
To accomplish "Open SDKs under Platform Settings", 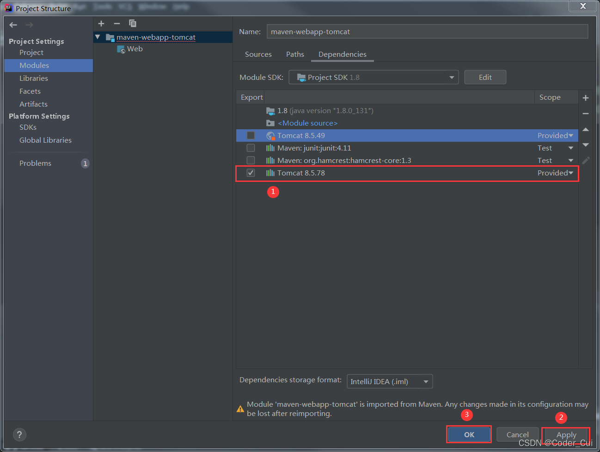I will [28, 127].
